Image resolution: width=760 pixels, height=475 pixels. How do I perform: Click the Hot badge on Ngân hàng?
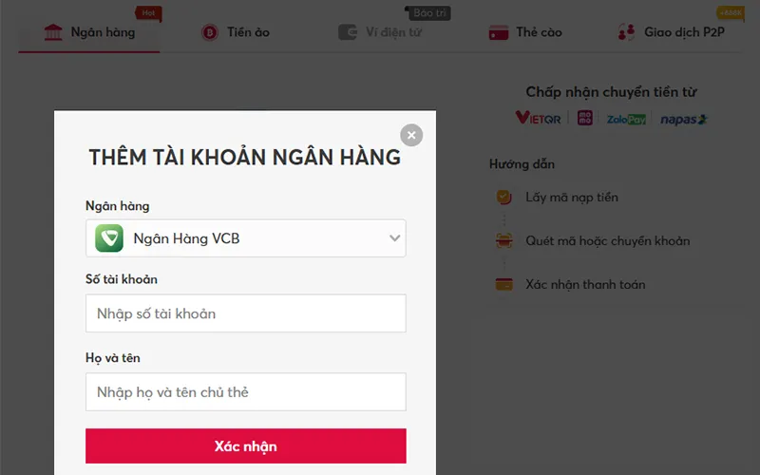coord(148,13)
